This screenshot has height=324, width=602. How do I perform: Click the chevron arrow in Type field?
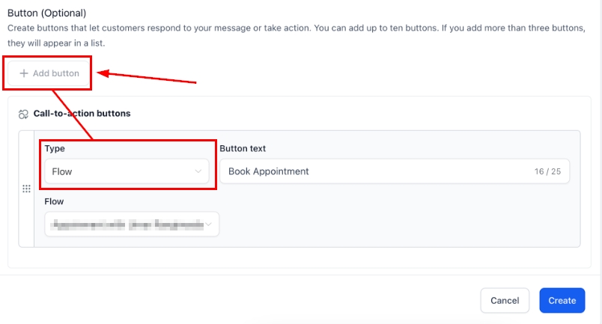[198, 171]
